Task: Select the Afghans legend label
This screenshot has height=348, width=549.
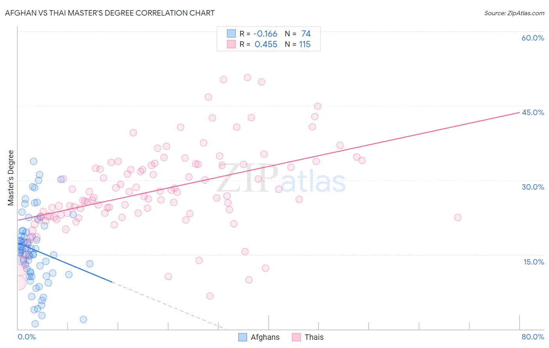Action: pos(265,337)
